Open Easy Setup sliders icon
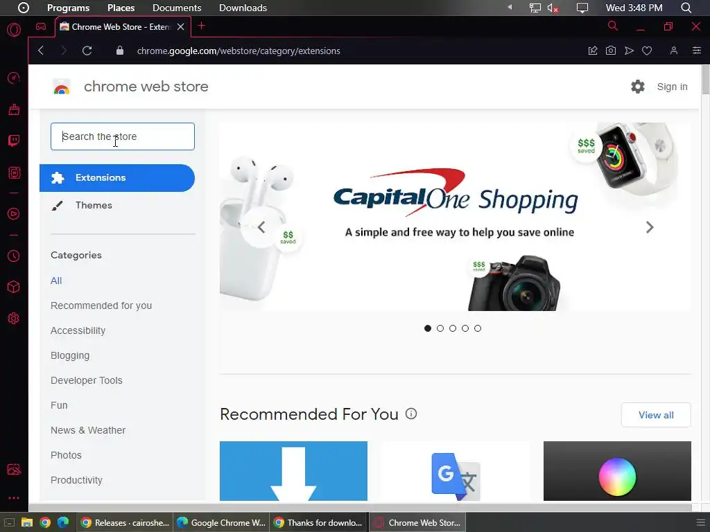Screen dimensions: 710x532 (697, 51)
